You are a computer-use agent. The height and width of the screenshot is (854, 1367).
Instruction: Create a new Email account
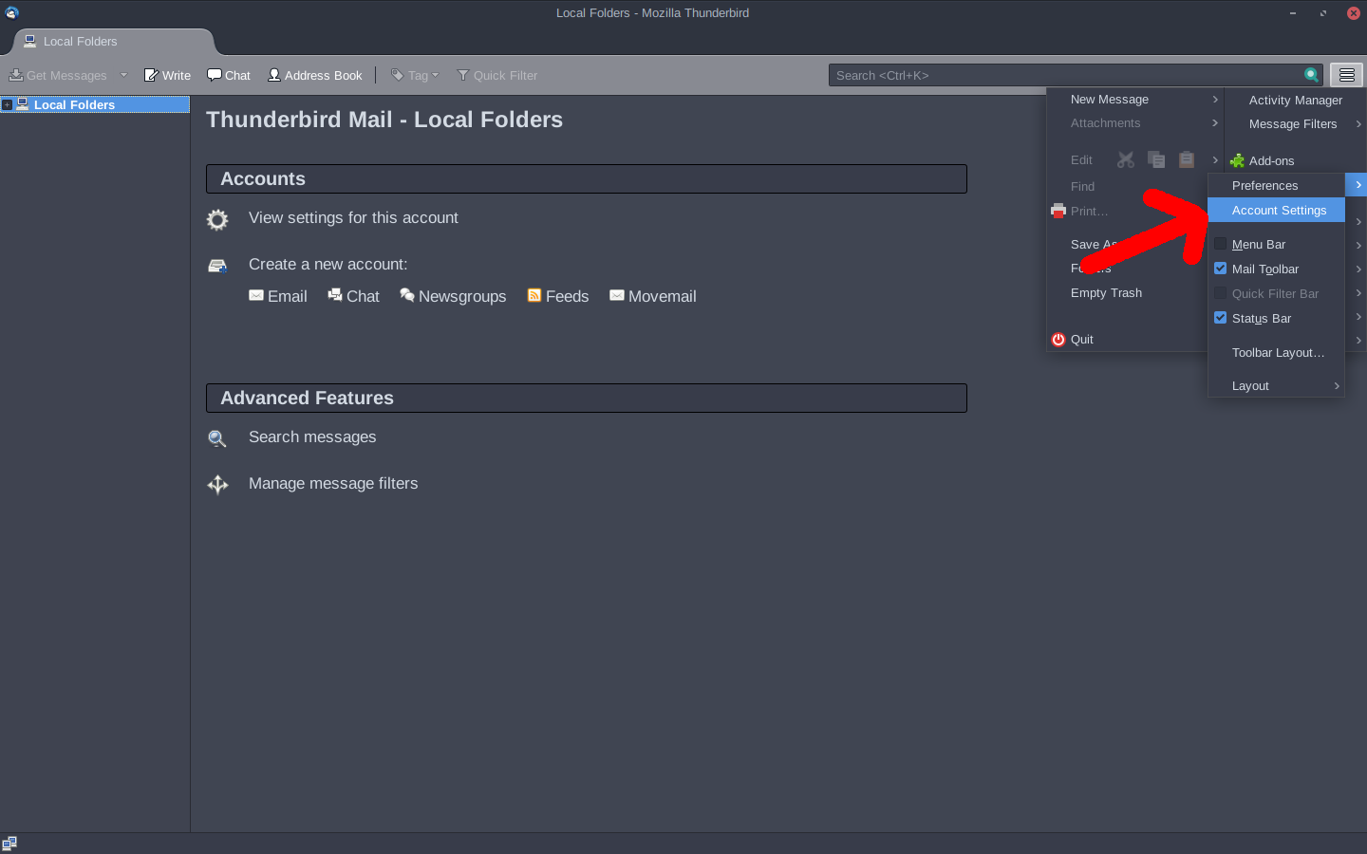pyautogui.click(x=278, y=296)
